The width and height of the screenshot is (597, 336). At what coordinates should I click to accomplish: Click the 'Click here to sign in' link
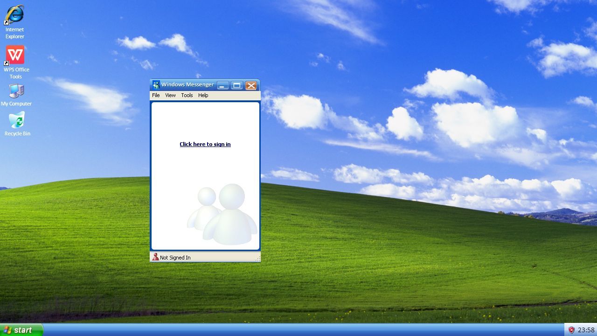(x=205, y=144)
